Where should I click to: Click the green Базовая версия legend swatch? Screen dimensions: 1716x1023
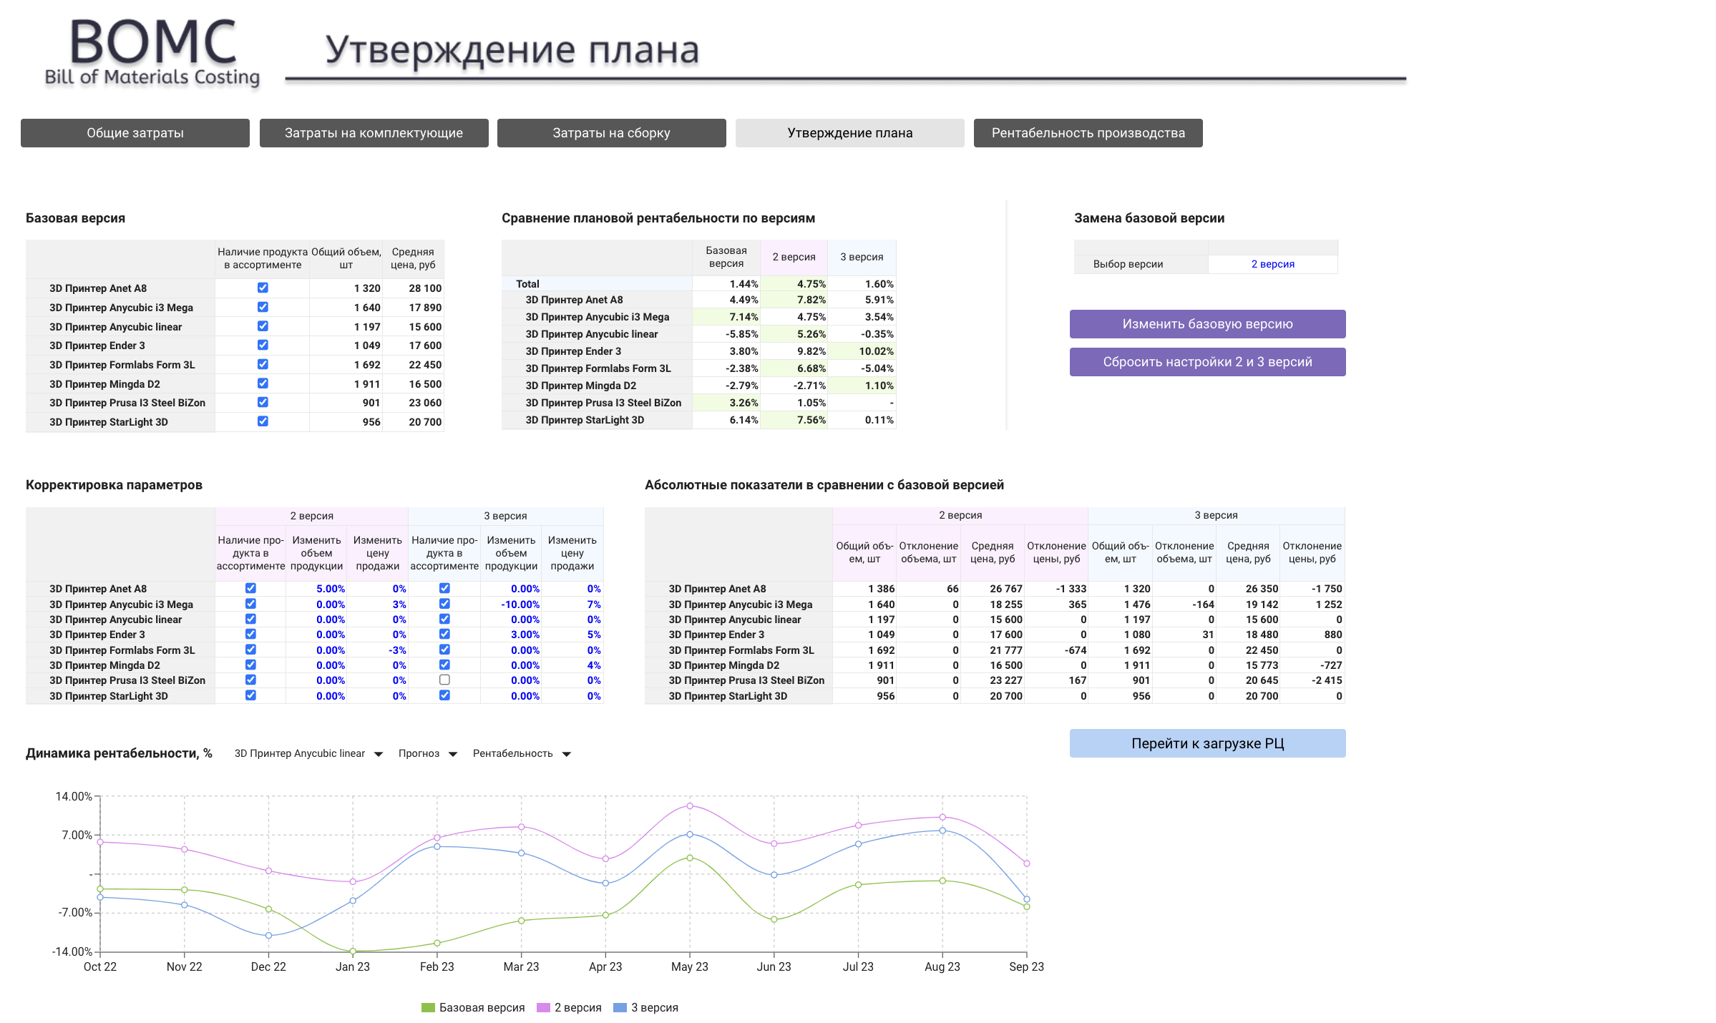tap(428, 1007)
